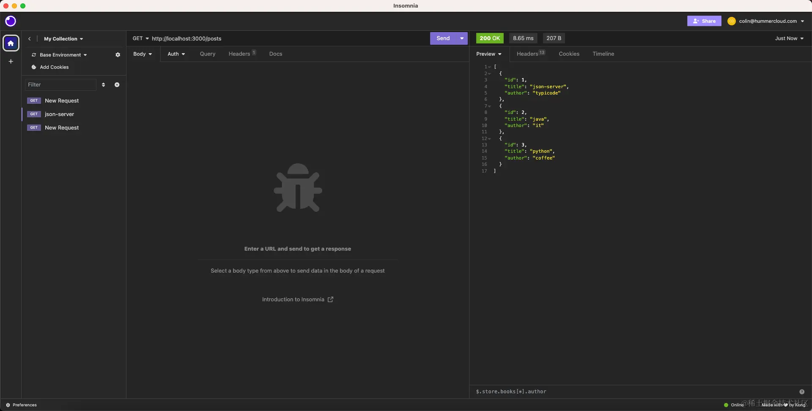The width and height of the screenshot is (812, 411).
Task: Click the 8.65 ms response time
Action: 523,38
